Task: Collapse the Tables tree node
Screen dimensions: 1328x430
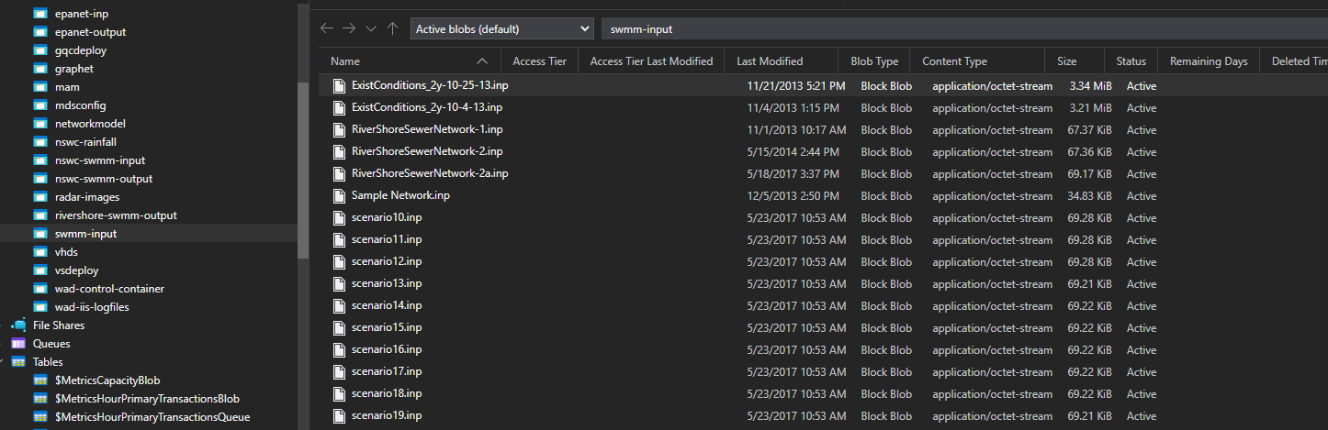Action: click(x=3, y=362)
